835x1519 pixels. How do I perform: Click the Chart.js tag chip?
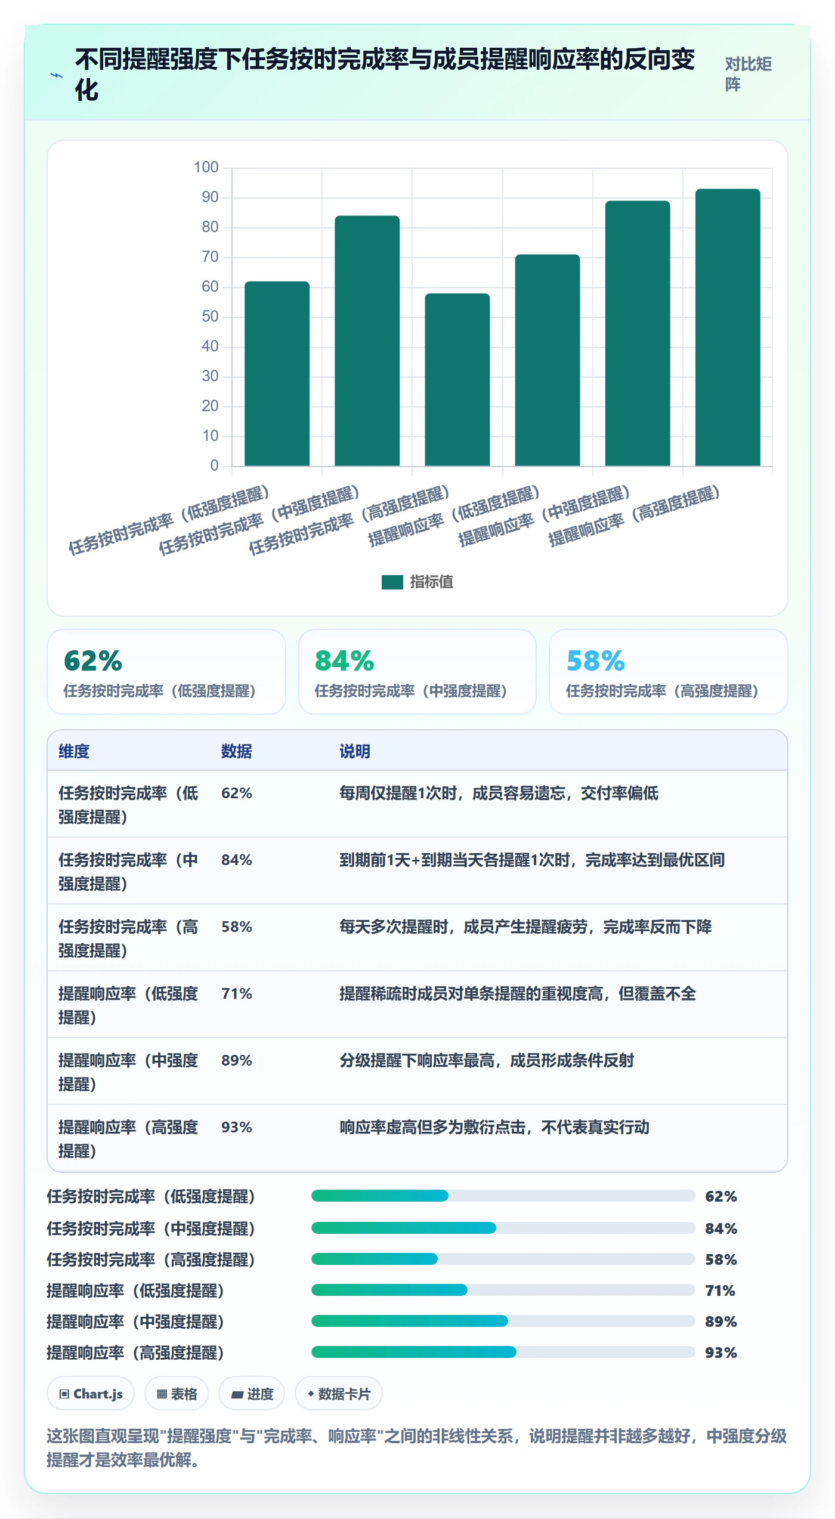[x=91, y=1394]
